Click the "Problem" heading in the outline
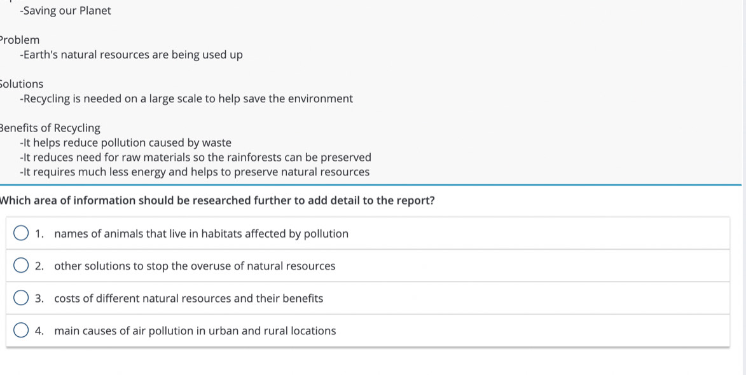Screen dimensions: 746x375 20,40
